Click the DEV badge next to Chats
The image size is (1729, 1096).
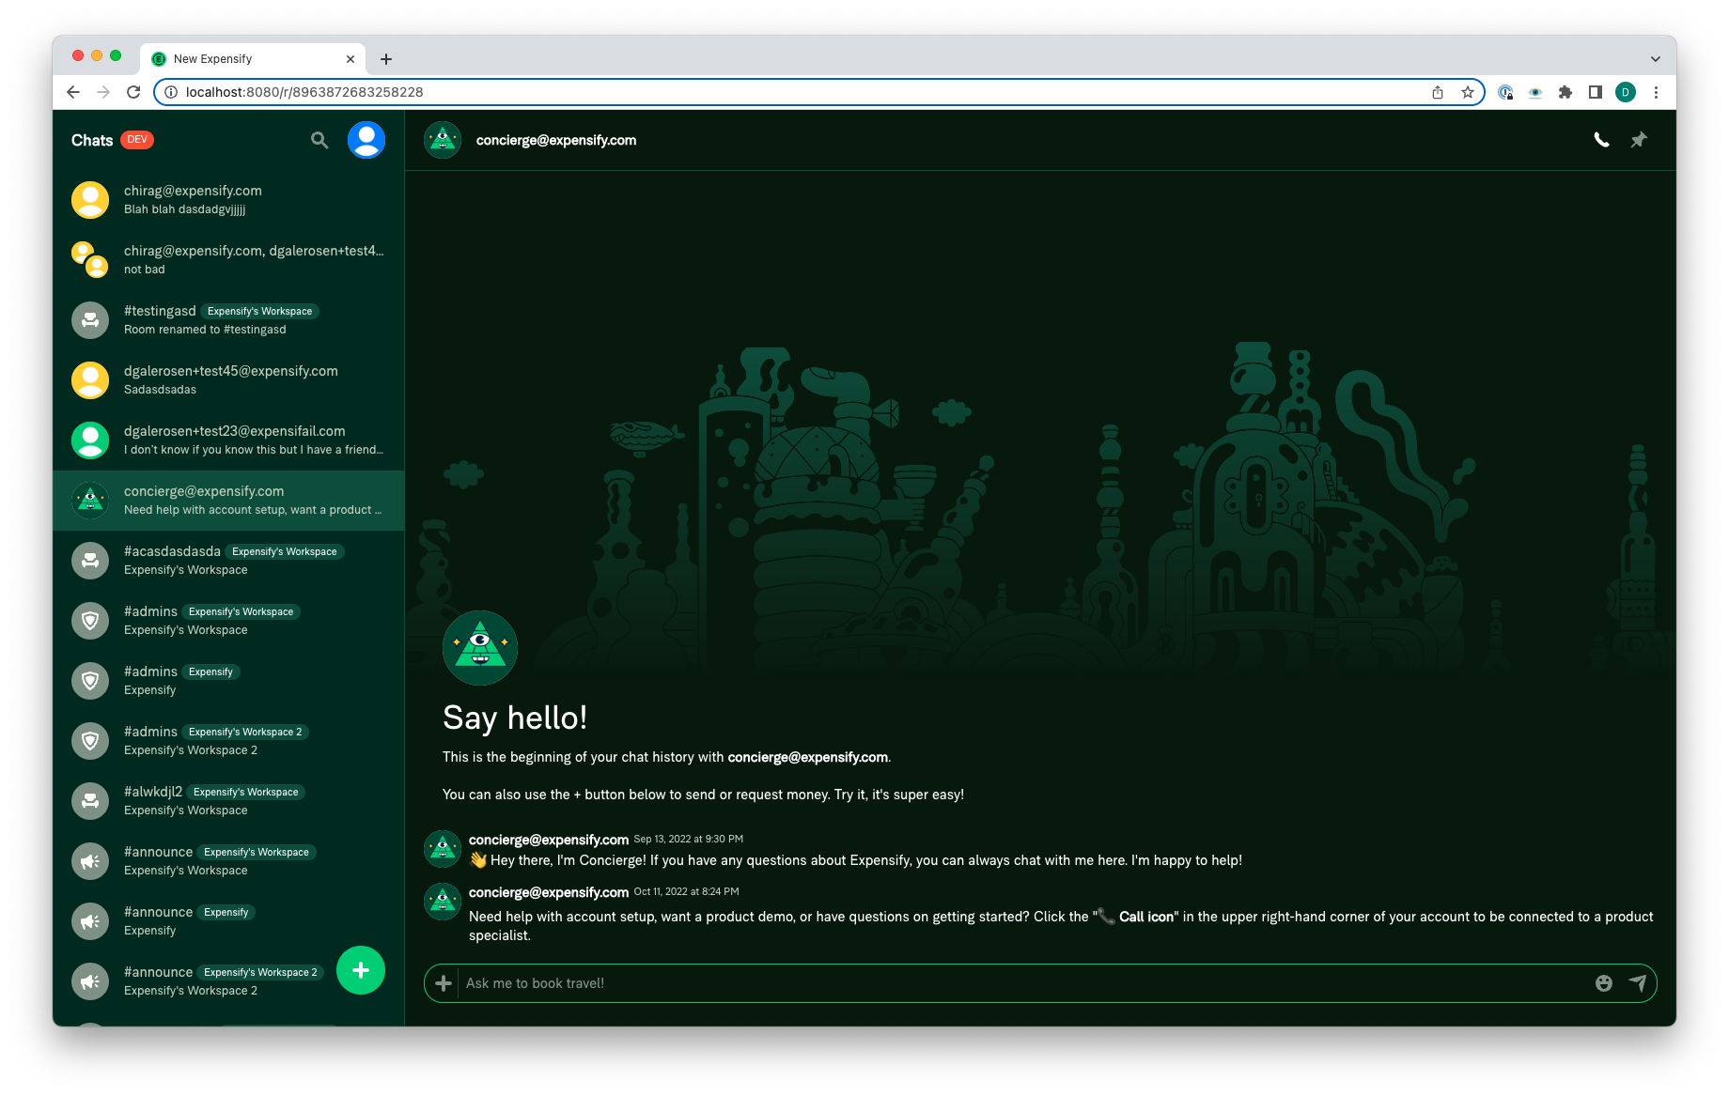(x=137, y=140)
